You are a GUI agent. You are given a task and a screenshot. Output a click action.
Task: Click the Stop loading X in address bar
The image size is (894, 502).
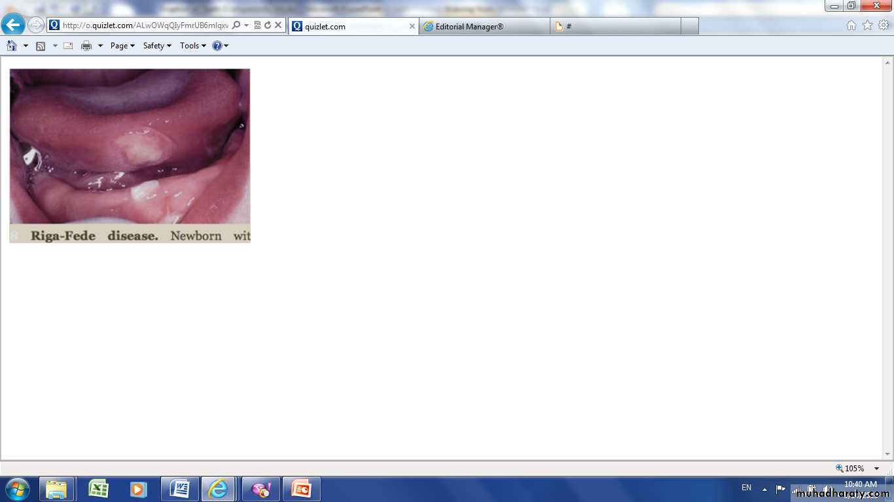point(278,25)
